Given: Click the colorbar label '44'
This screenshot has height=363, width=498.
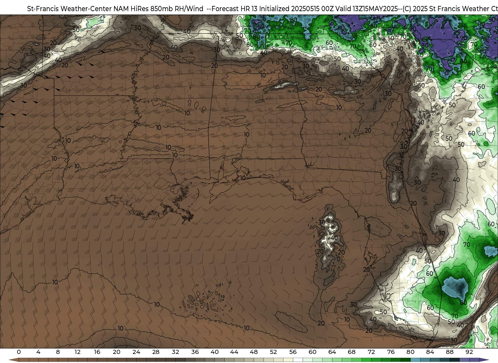Looking at the screenshot, I should (x=234, y=352).
